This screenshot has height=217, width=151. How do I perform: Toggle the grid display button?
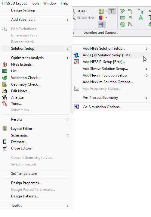tap(101, 24)
